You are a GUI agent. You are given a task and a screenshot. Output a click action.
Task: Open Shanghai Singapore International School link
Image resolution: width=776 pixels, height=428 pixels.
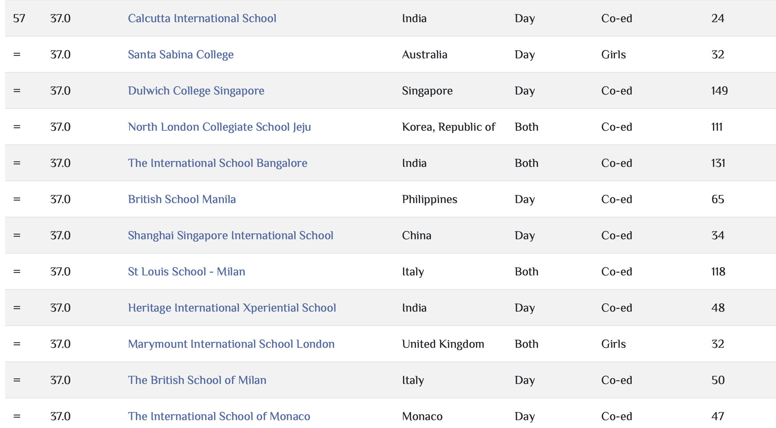point(230,236)
